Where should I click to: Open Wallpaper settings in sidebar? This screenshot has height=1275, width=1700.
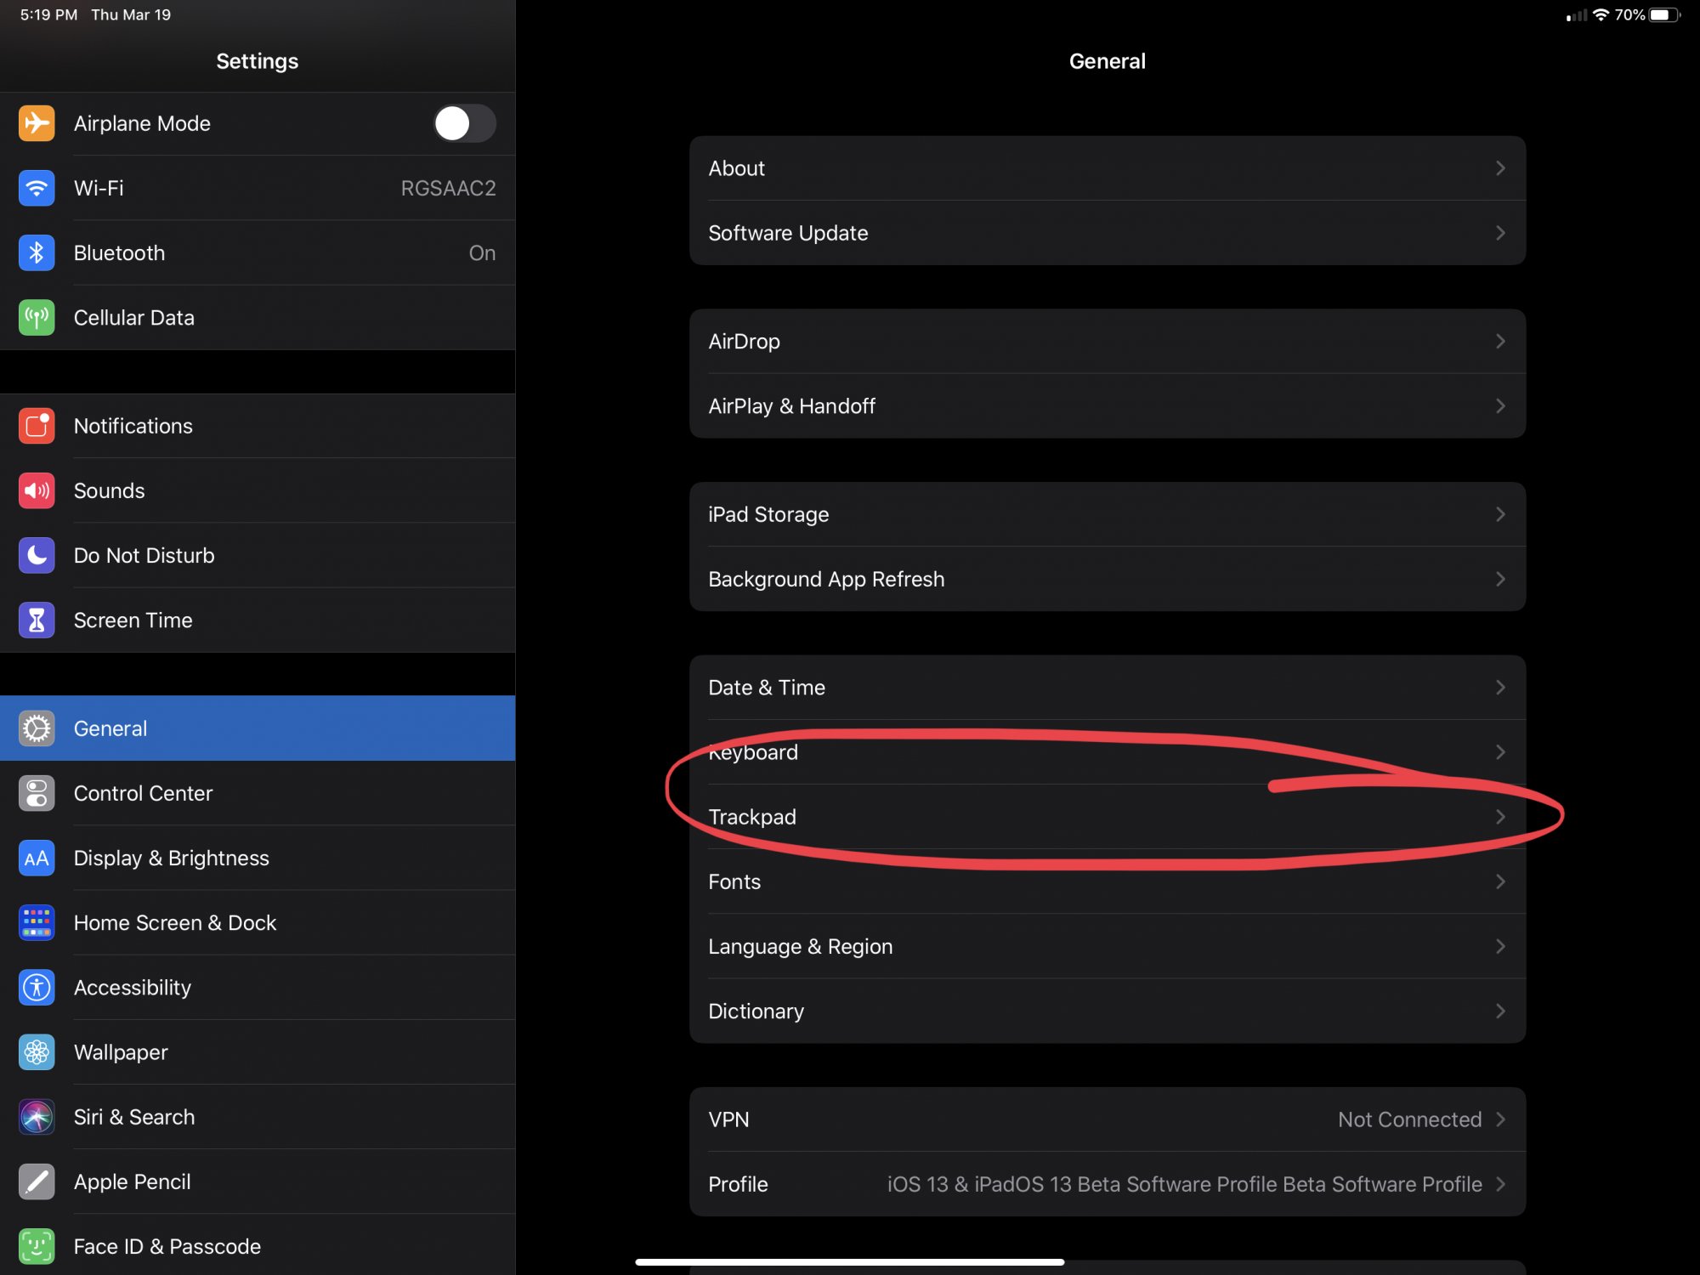[258, 1052]
